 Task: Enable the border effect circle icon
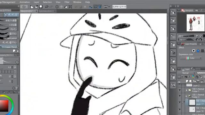193,50
